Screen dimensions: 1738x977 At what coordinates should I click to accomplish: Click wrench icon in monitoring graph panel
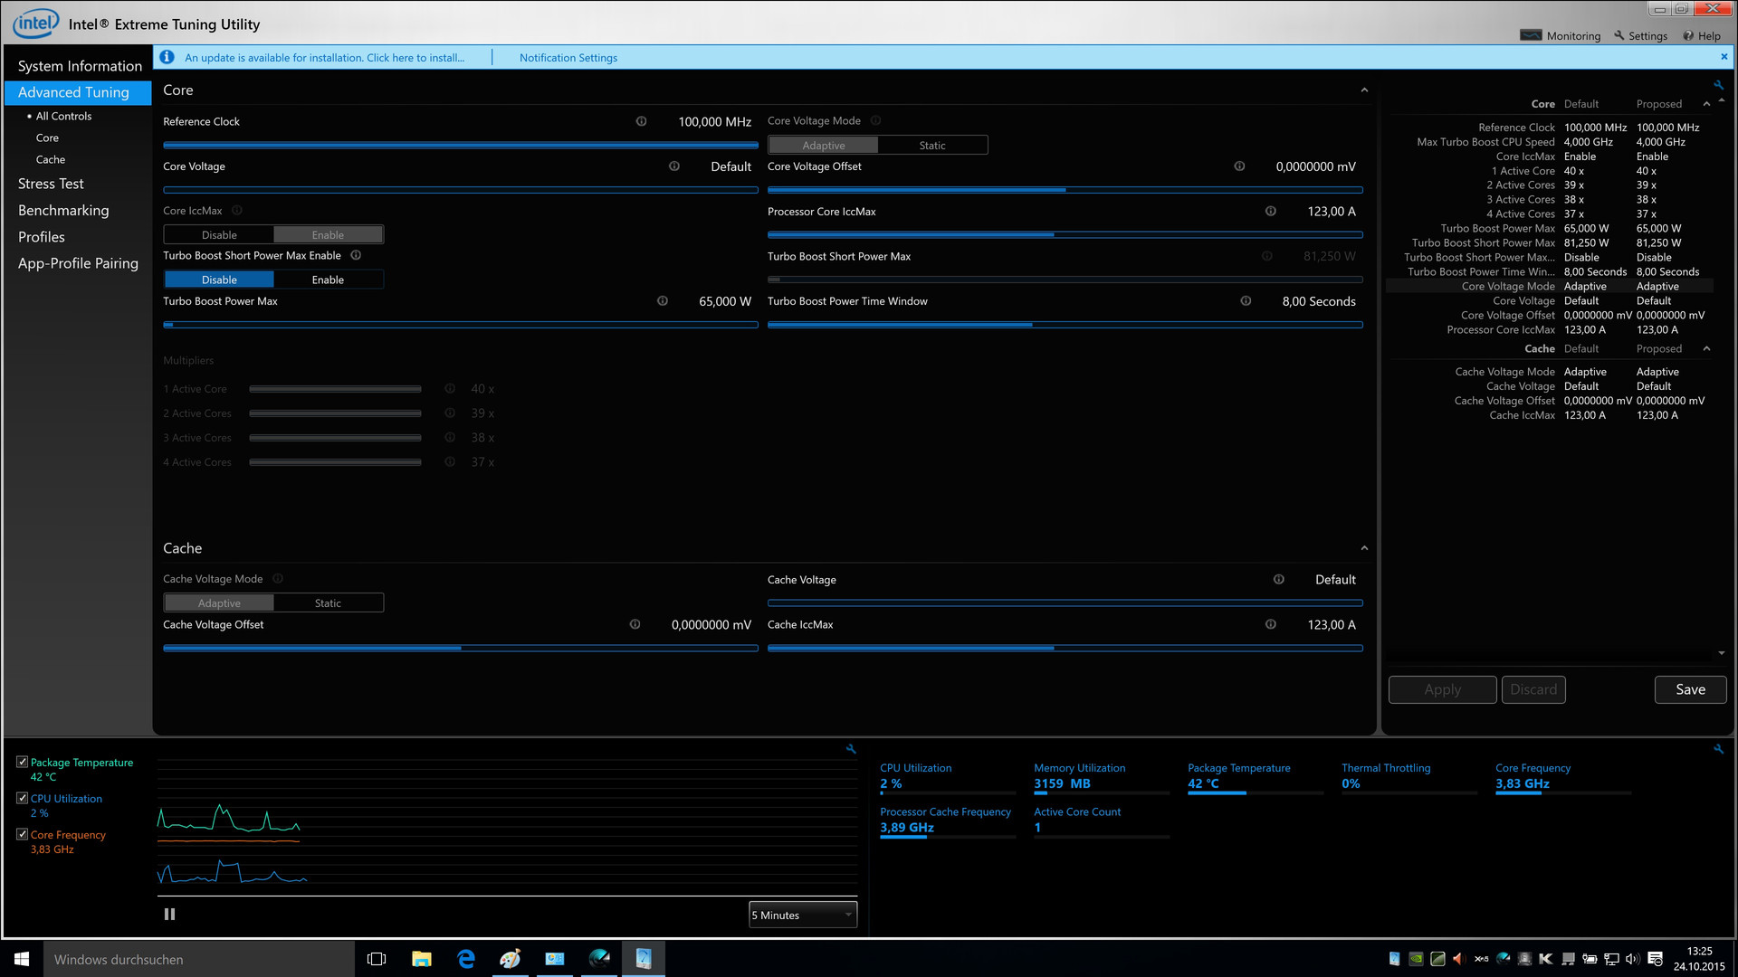coord(851,749)
